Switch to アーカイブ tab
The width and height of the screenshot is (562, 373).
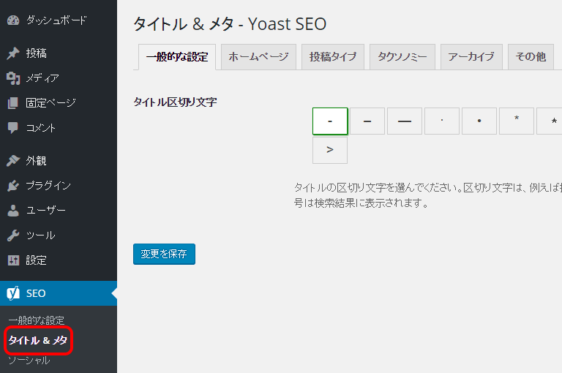(471, 56)
